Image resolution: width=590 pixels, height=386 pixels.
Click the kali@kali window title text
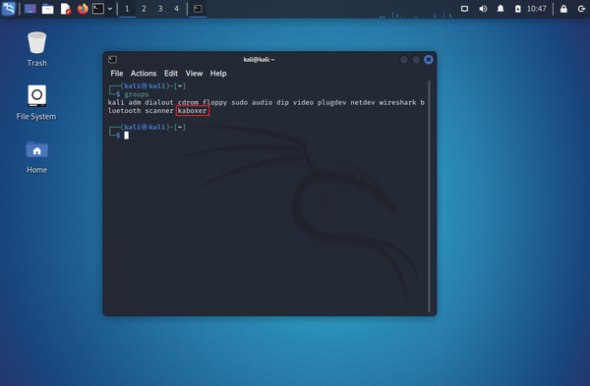[259, 59]
